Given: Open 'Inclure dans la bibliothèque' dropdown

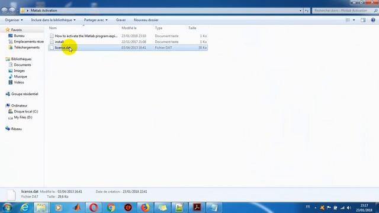Looking at the screenshot, I should pos(53,20).
